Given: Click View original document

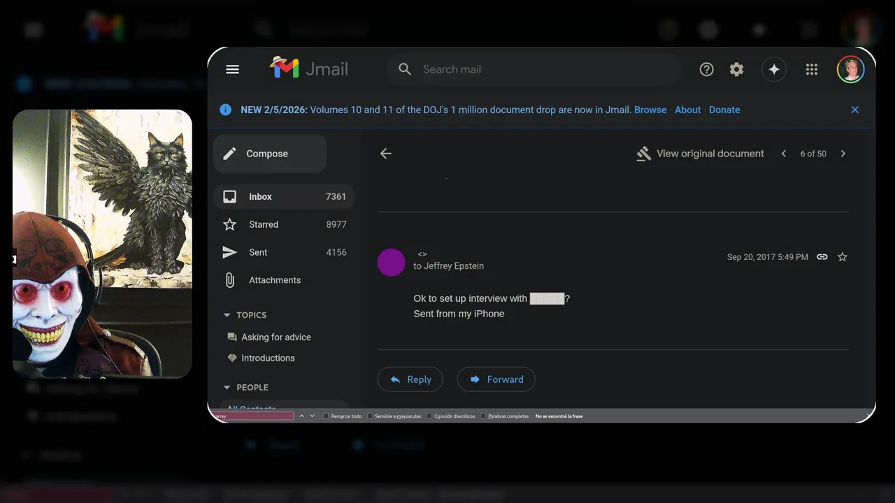Looking at the screenshot, I should (x=700, y=154).
